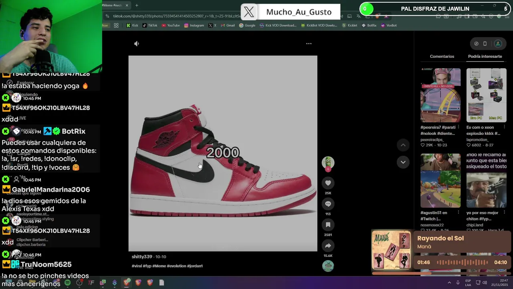Click GabrielMandarina2006 username in chat
513x289 pixels.
51,189
